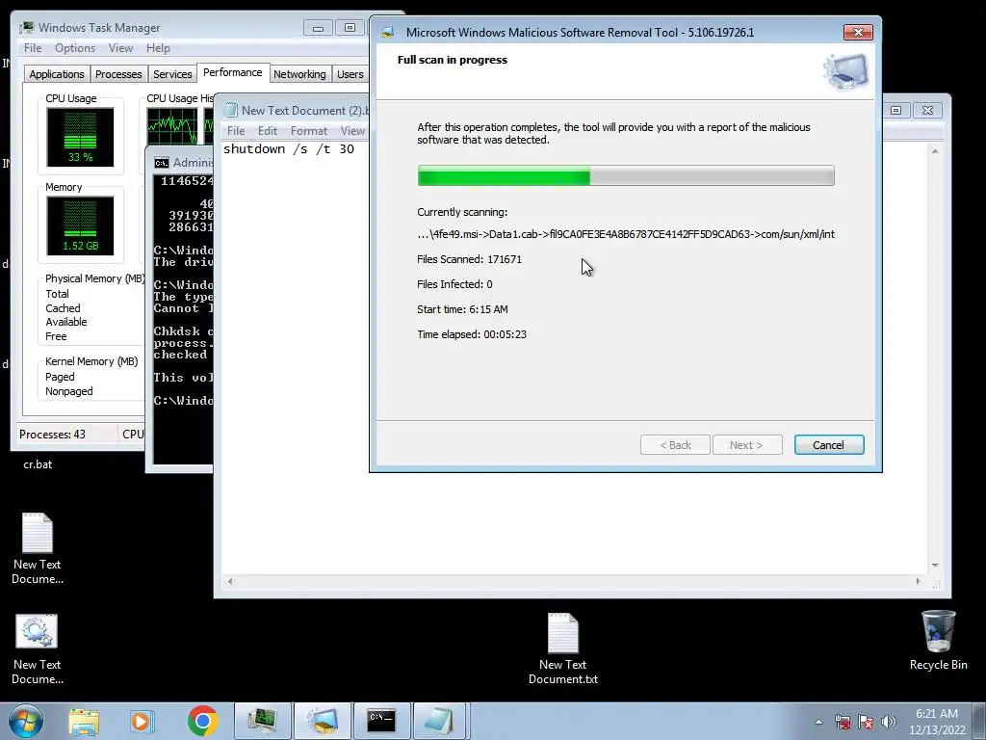This screenshot has width=986, height=740.
Task: Select the Recycle Bin desktop icon
Action: (938, 640)
